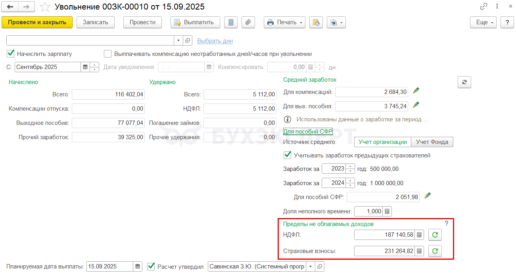Click Провести и закрыть button
Screen dimensions: 516x274
(x=37, y=22)
